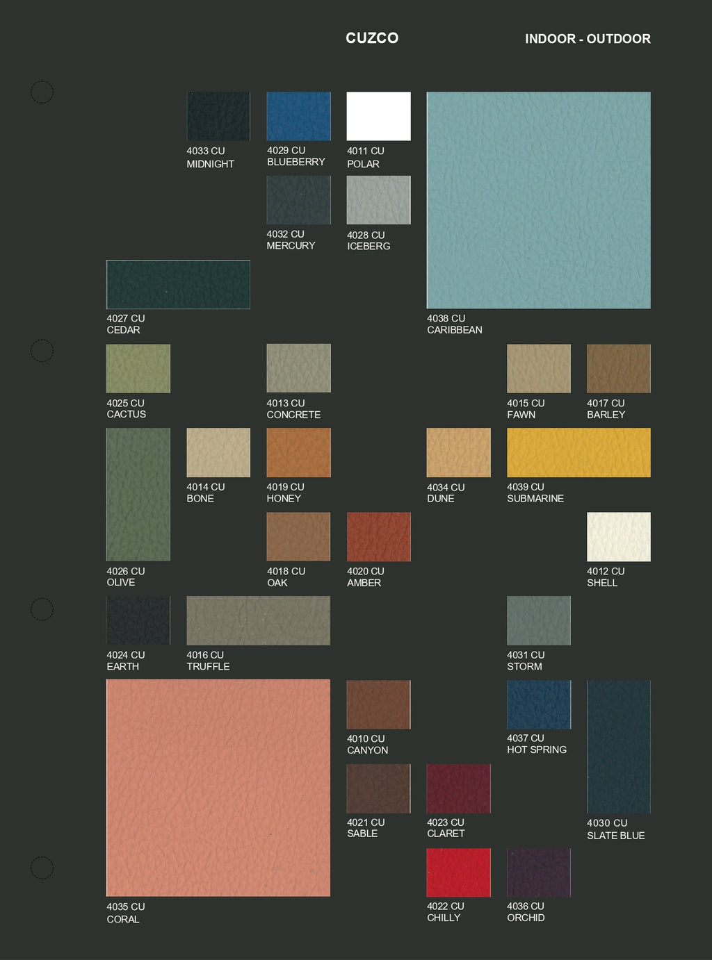Pick the Barley 4017 CU swatch
The width and height of the screenshot is (712, 960).
619,368
